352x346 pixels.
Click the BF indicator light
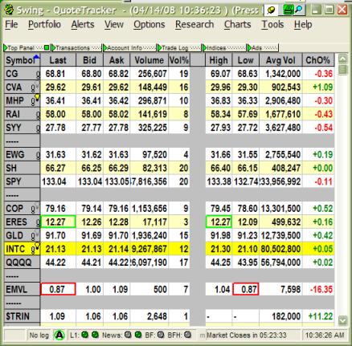(161, 335)
